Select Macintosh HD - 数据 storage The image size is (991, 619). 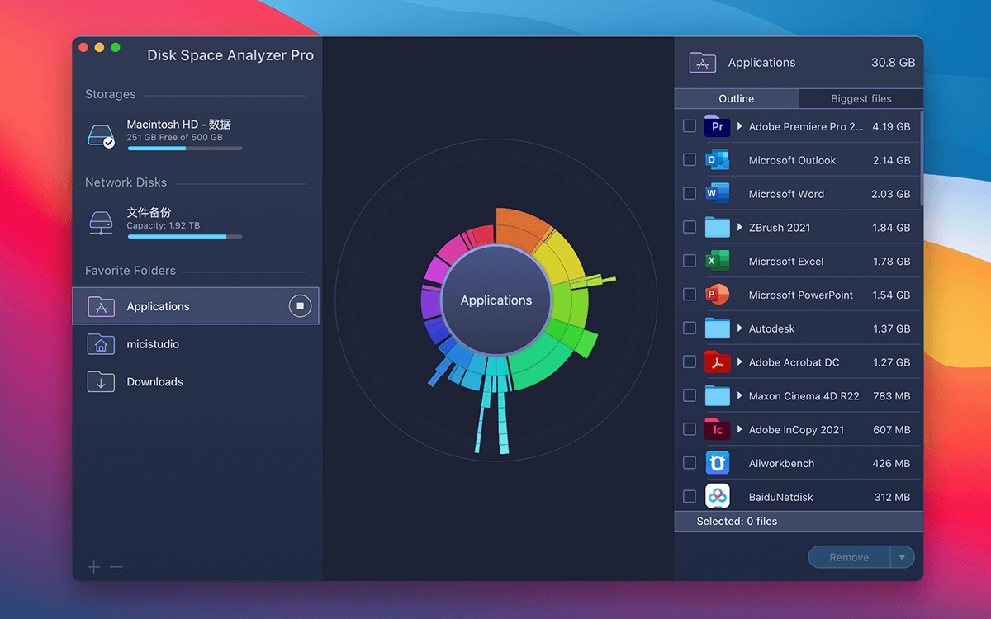[196, 135]
